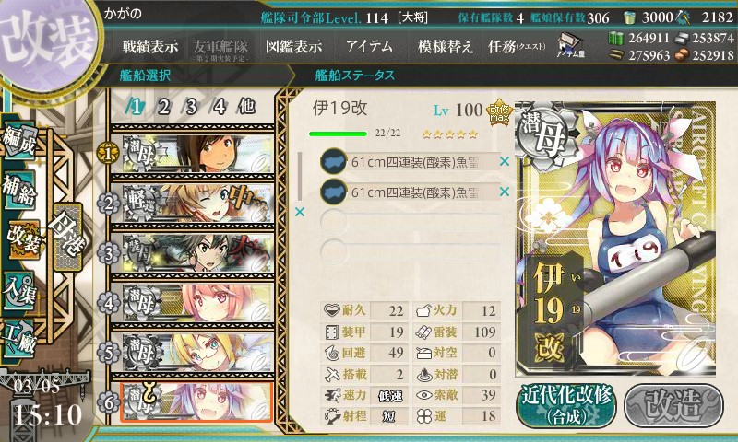The image size is (738, 442).
Task: Click first 61cm torpedo equipment icon
Action: [x=334, y=161]
